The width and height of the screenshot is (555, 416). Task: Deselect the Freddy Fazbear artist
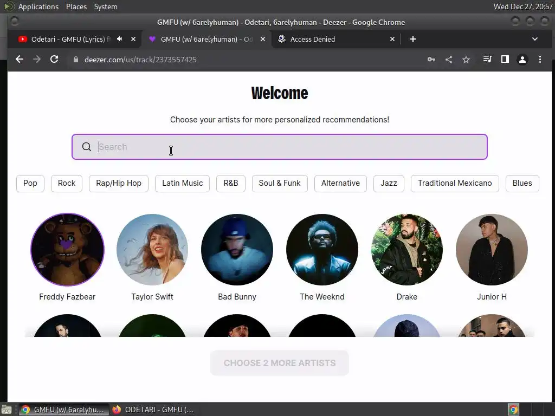(x=67, y=249)
